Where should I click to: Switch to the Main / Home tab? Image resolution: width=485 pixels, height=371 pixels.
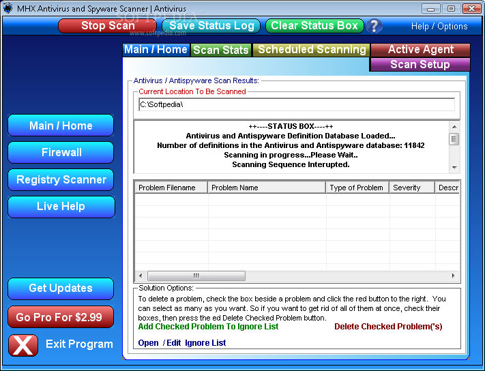point(156,50)
